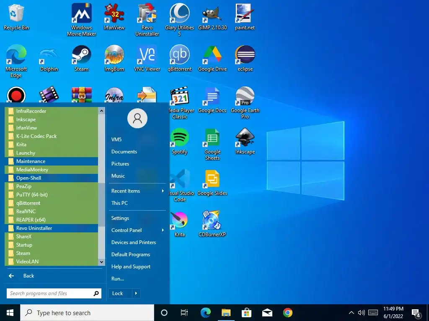Screen dimensions: 429x321
Task: Open the REAPER (x64) program folder
Action: tap(52, 220)
